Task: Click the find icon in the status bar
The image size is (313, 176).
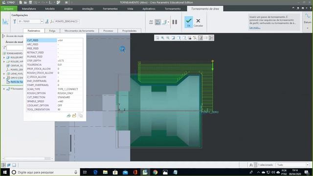Action: tap(251, 165)
